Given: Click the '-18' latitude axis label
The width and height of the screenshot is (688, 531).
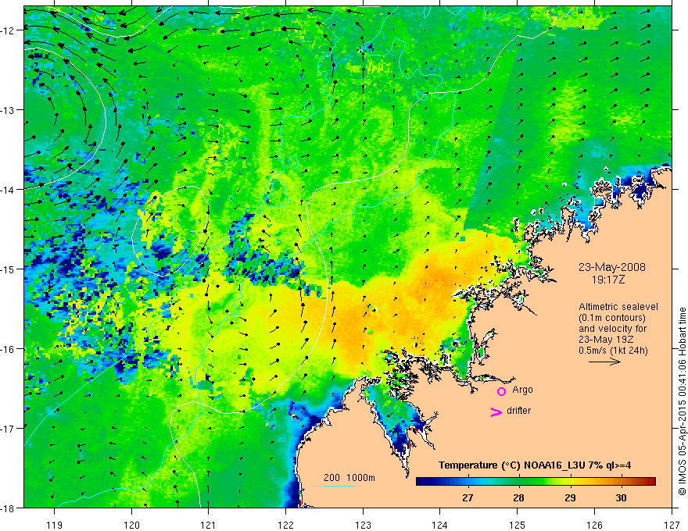Looking at the screenshot, I should (9, 508).
